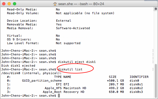Click the 'External' device location value
The image size is (158, 99).
coord(64,21)
